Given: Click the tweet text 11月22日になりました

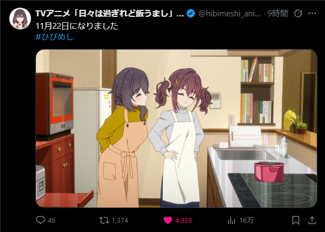Looking at the screenshot, I should (x=77, y=26).
